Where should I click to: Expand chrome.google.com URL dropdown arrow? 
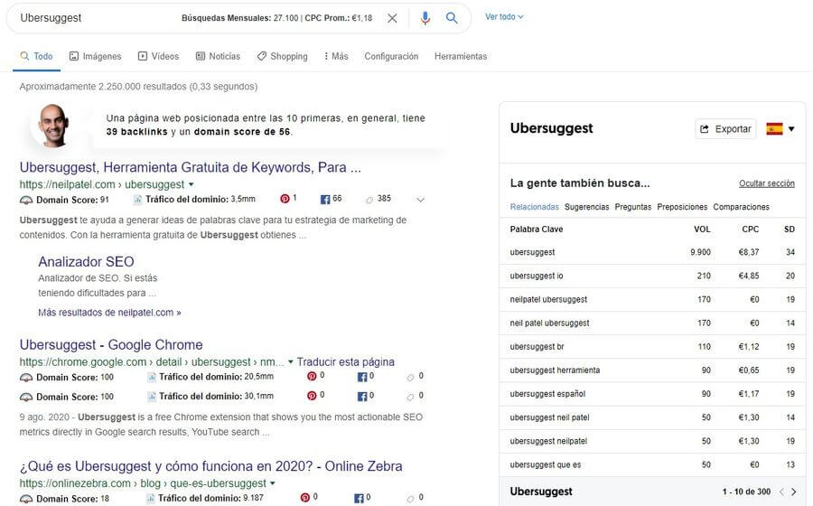click(291, 361)
